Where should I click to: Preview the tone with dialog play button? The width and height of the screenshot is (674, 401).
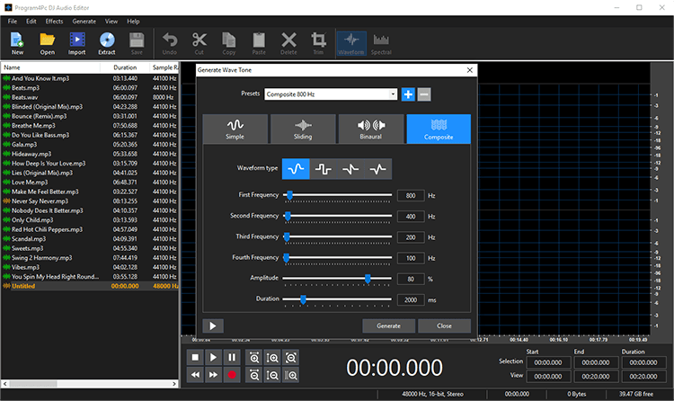pos(213,325)
